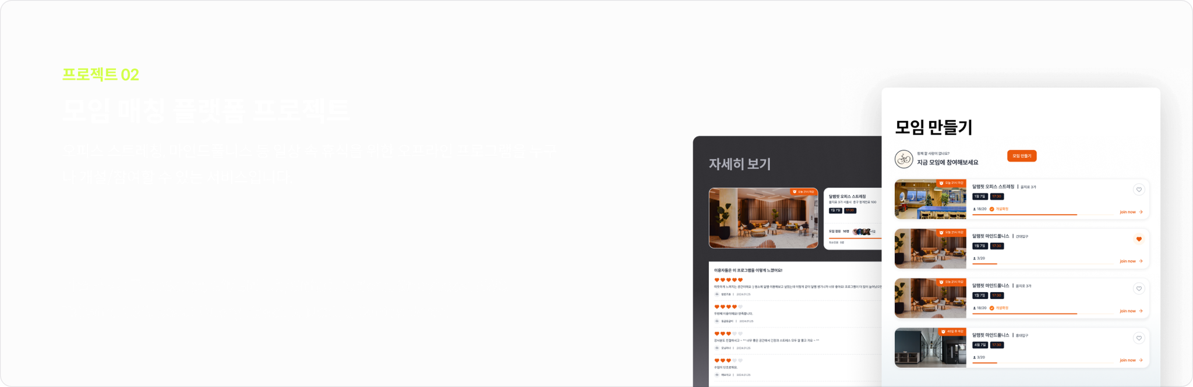Click join now on the 오피스 스트레칭 card
The height and width of the screenshot is (387, 1193).
click(1131, 212)
